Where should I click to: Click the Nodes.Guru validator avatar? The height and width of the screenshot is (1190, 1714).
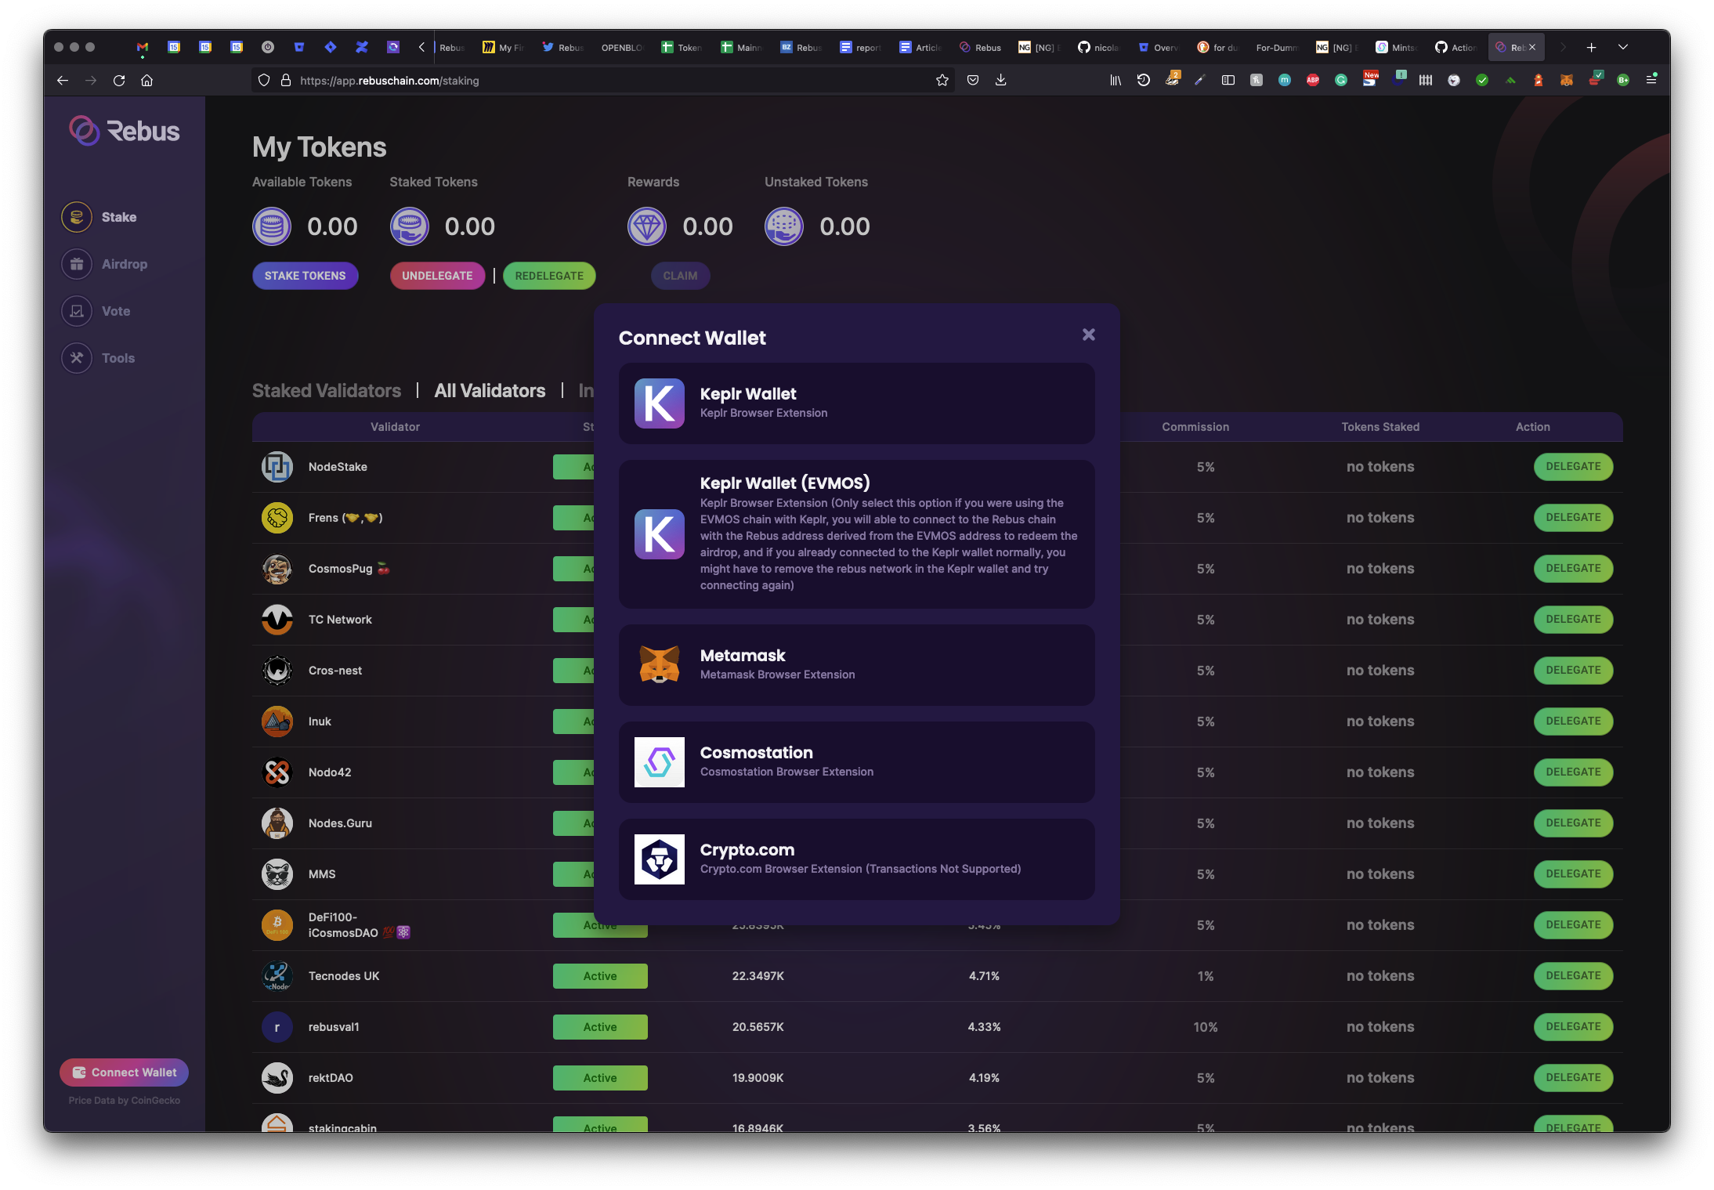tap(277, 823)
